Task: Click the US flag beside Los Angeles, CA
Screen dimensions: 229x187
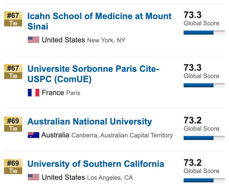Action: pyautogui.click(x=34, y=177)
